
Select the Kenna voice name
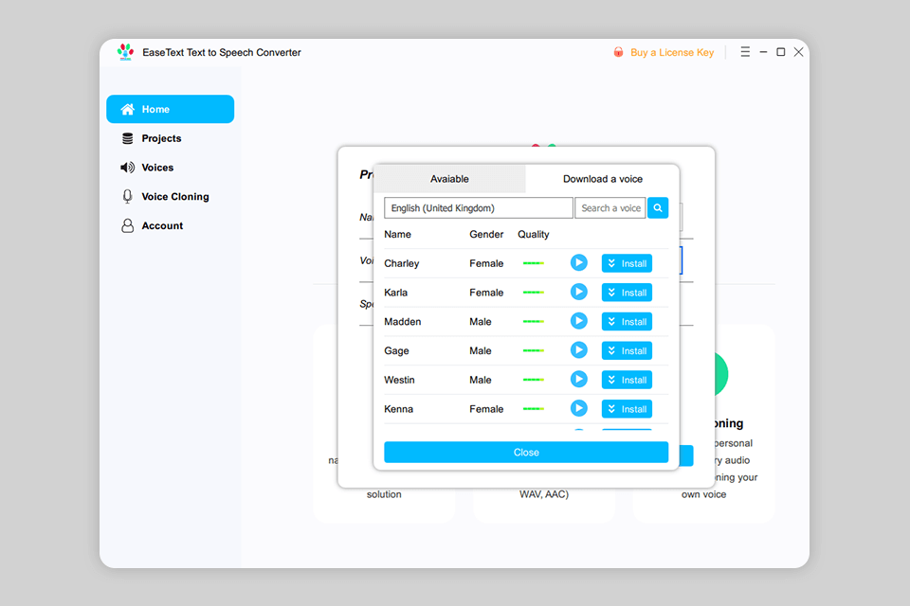pyautogui.click(x=399, y=409)
